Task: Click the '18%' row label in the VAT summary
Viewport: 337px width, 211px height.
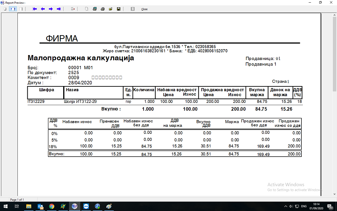Action: [x=53, y=147]
